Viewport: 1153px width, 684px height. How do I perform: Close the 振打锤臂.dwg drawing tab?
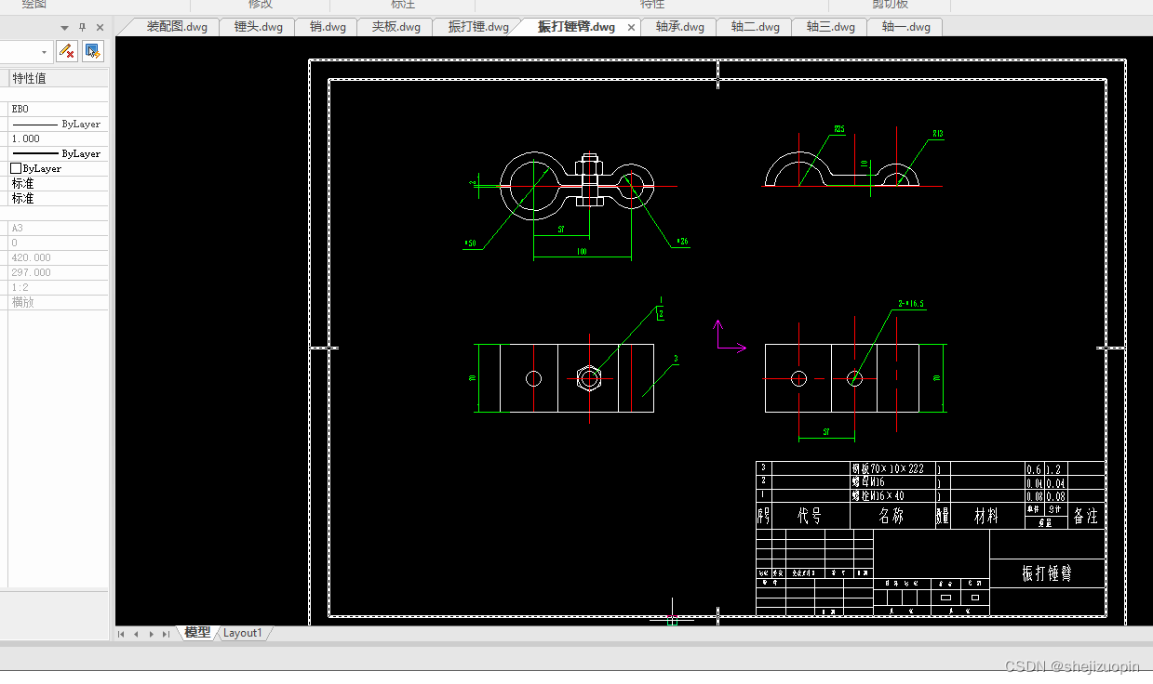pos(632,28)
